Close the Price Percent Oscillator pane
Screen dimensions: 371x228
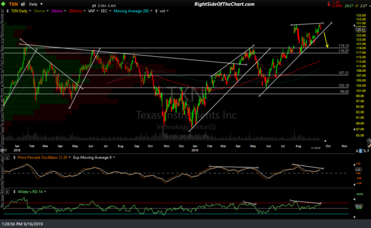[7, 157]
